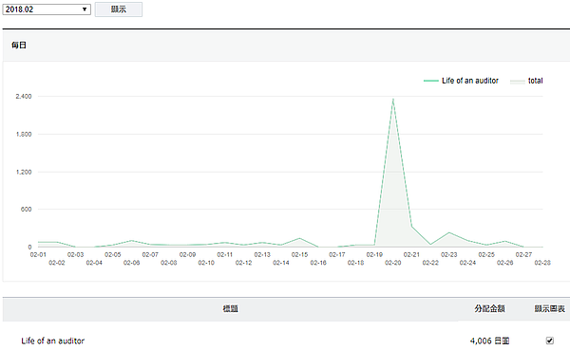Click the 02-20 x-axis label
Screen dimensions: 570x350
[393, 263]
